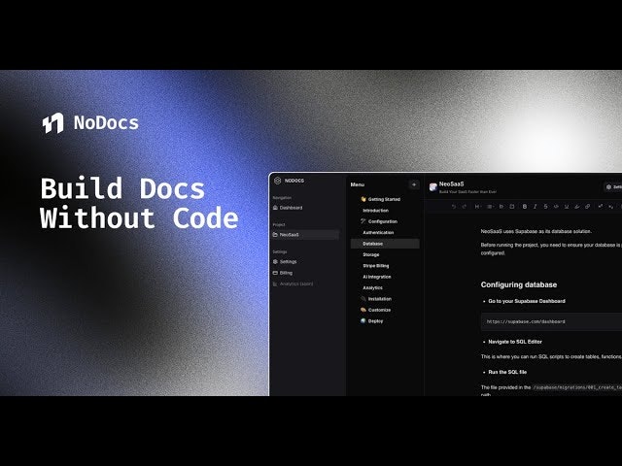This screenshot has width=622, height=466.
Task: Click the Analytics (soon) sidebar entry
Action: pyautogui.click(x=293, y=283)
